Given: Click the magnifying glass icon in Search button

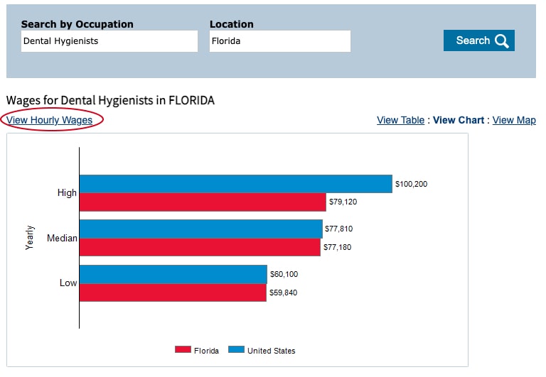Looking at the screenshot, I should pyautogui.click(x=502, y=41).
